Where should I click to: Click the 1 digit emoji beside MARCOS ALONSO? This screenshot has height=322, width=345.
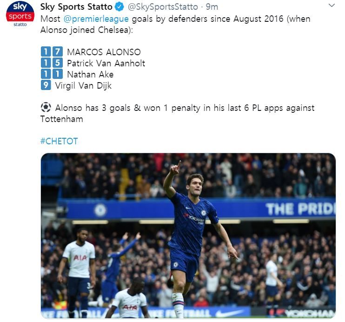(46, 52)
